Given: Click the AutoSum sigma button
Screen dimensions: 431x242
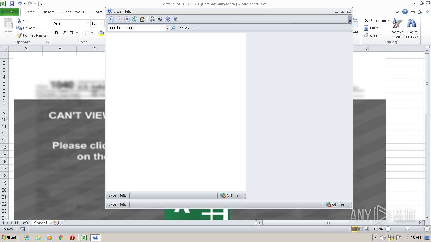Looking at the screenshot, I should [375, 21].
